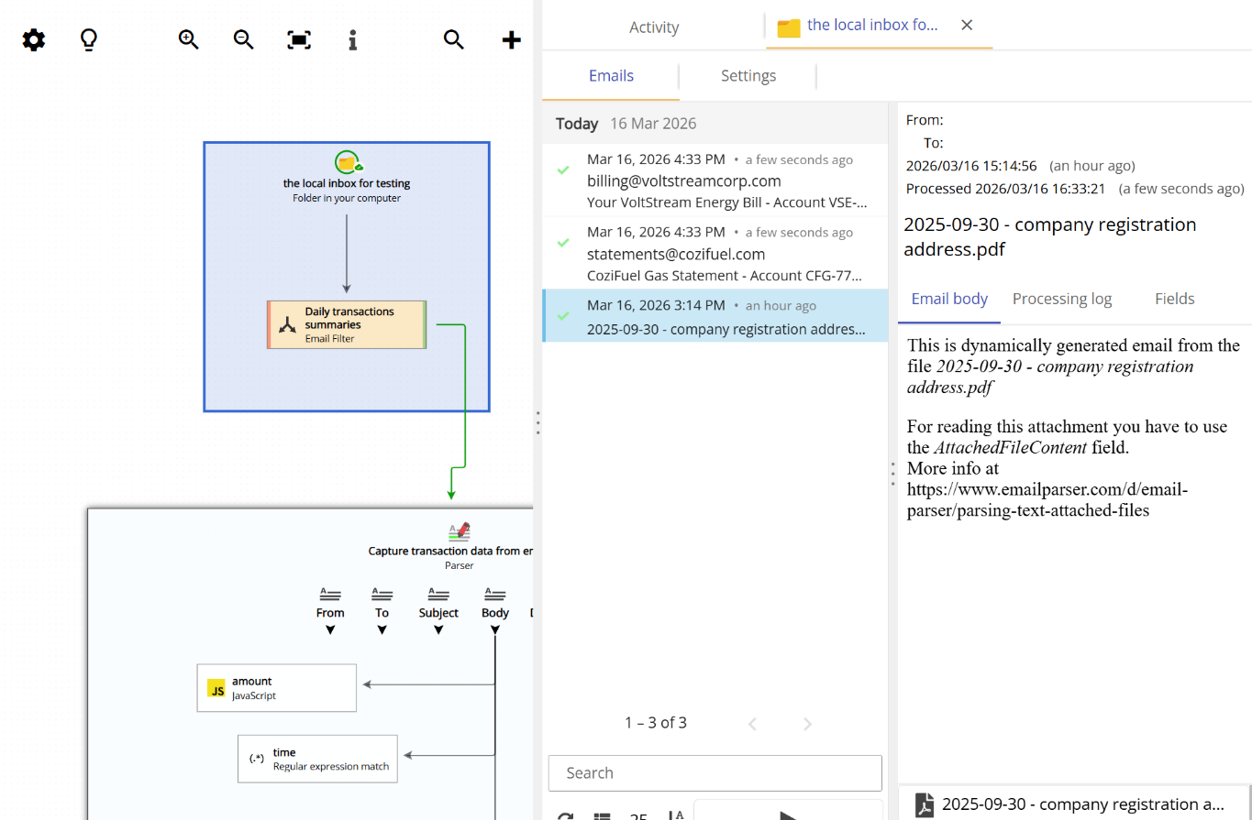This screenshot has height=820, width=1252.
Task: Add a new node with the plus icon
Action: (511, 39)
